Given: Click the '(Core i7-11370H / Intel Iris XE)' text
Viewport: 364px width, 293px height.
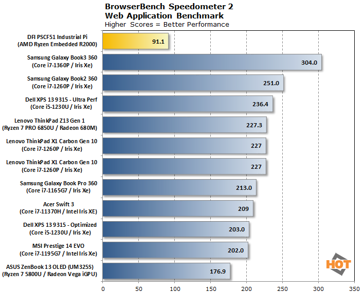Looking at the screenshot, I should pos(58,212).
